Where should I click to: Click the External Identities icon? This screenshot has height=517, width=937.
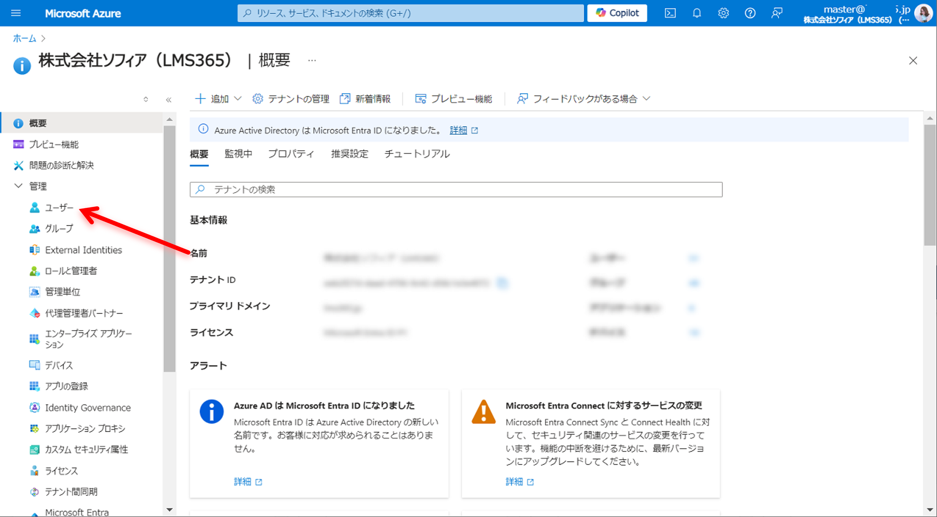[x=35, y=250]
